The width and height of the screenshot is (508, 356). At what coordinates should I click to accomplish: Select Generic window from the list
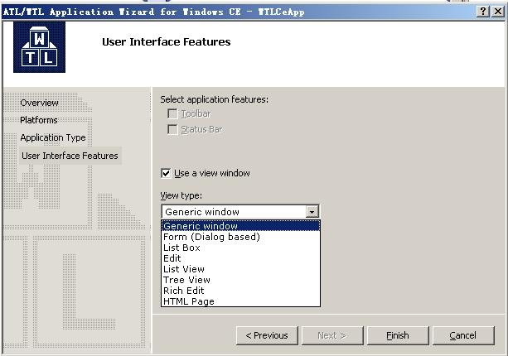tap(240, 226)
